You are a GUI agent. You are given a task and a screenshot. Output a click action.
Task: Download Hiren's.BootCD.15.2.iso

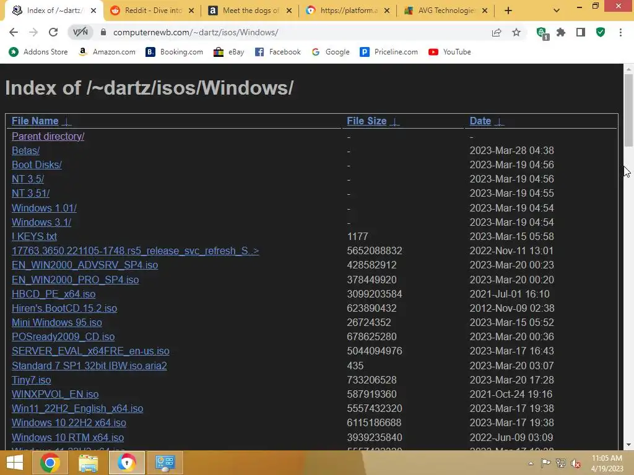pos(64,308)
